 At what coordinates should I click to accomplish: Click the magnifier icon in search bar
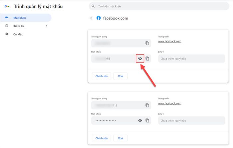point(93,6)
